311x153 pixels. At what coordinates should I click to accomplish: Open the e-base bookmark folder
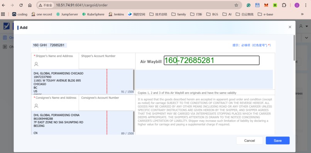tap(265, 14)
